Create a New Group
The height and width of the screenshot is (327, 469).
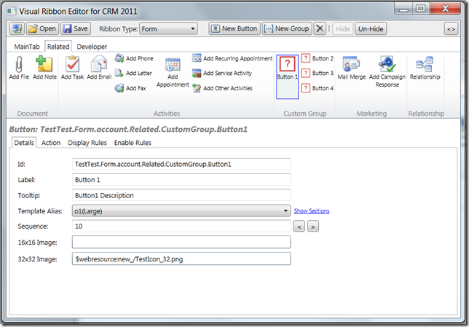(287, 28)
